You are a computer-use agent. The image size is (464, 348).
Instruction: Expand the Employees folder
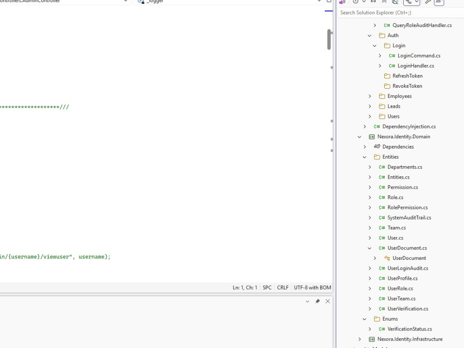coord(370,96)
